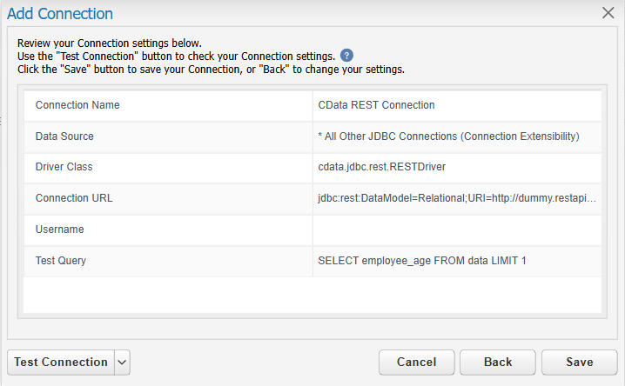The height and width of the screenshot is (386, 625).
Task: Select the Connection Name label cell
Action: [x=168, y=105]
